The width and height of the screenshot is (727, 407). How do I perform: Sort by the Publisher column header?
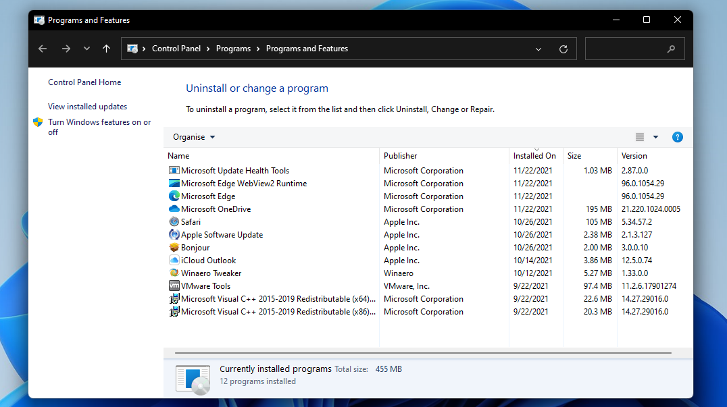(x=444, y=156)
